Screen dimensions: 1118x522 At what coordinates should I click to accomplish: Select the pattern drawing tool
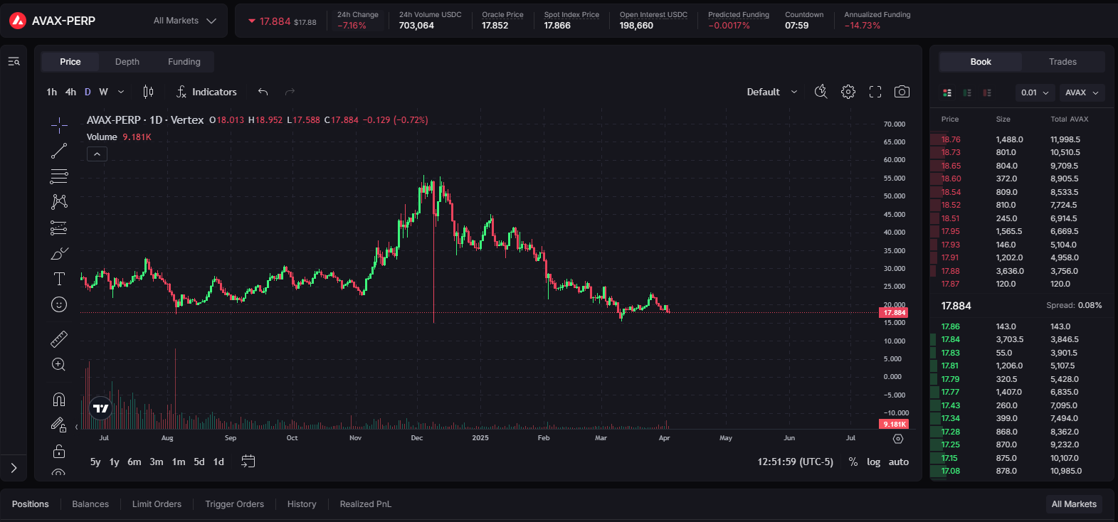click(59, 202)
